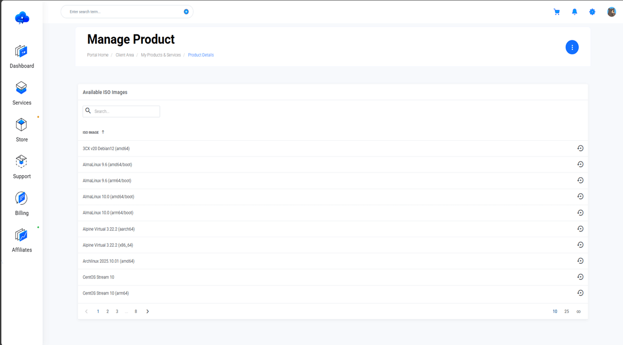
Task: Click the user avatar picture
Action: [611, 12]
